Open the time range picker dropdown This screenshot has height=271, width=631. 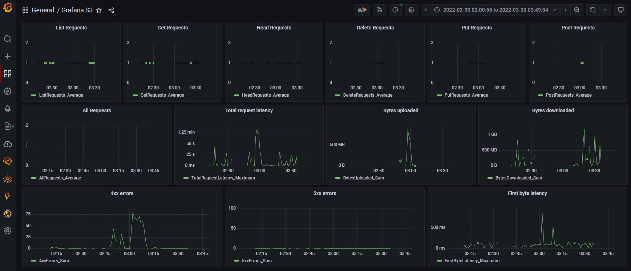pyautogui.click(x=496, y=10)
